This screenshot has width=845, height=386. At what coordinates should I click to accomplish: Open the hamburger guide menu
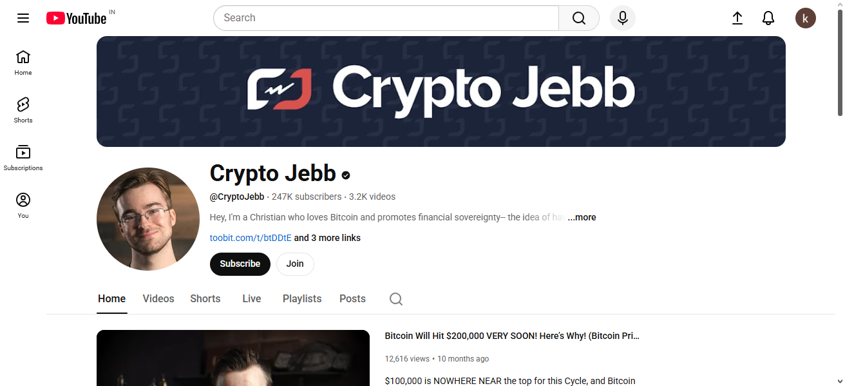tap(23, 18)
